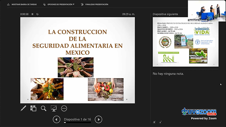Click Mostrar barra de tareas
Viewport: 226px width, 127px height.
pos(22,4)
